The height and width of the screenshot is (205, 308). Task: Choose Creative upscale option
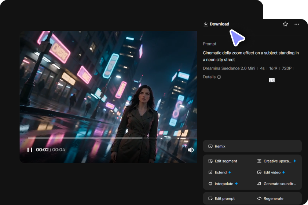276,161
